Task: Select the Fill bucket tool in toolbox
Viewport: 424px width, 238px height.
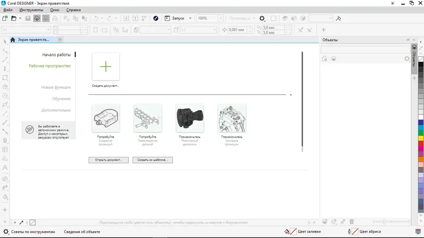Action: coord(5,197)
